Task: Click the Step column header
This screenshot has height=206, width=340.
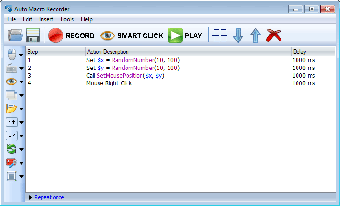Action: point(56,52)
